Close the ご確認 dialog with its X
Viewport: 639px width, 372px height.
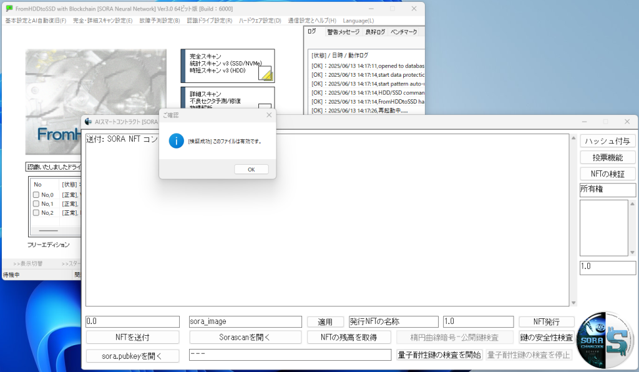269,115
